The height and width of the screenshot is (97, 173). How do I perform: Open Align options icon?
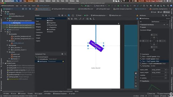pyautogui.click(x=91, y=19)
